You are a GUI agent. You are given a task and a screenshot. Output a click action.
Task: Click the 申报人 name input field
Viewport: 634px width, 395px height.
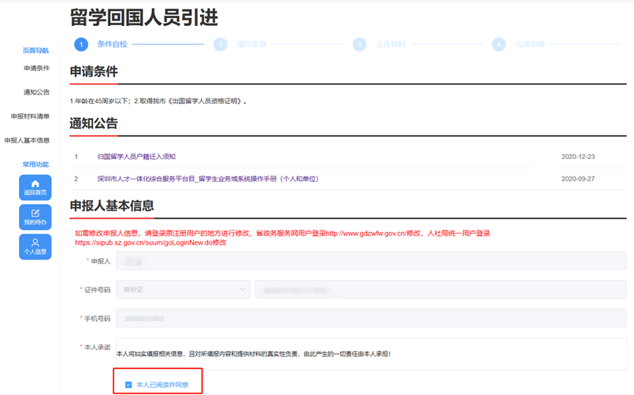[371, 260]
